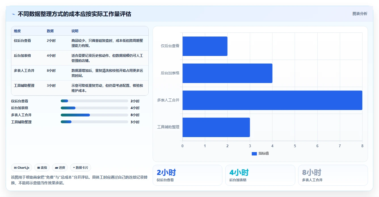This screenshot has height=197, width=379.
Task: Click the 4小时 table cell
Action: (x=51, y=56)
